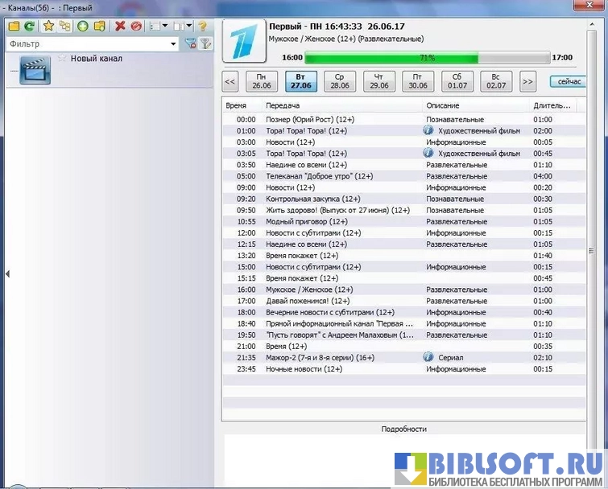Viewport: 608px width, 489px height.
Task: Expand the list view mode dropdown arrow
Action: click(x=165, y=26)
